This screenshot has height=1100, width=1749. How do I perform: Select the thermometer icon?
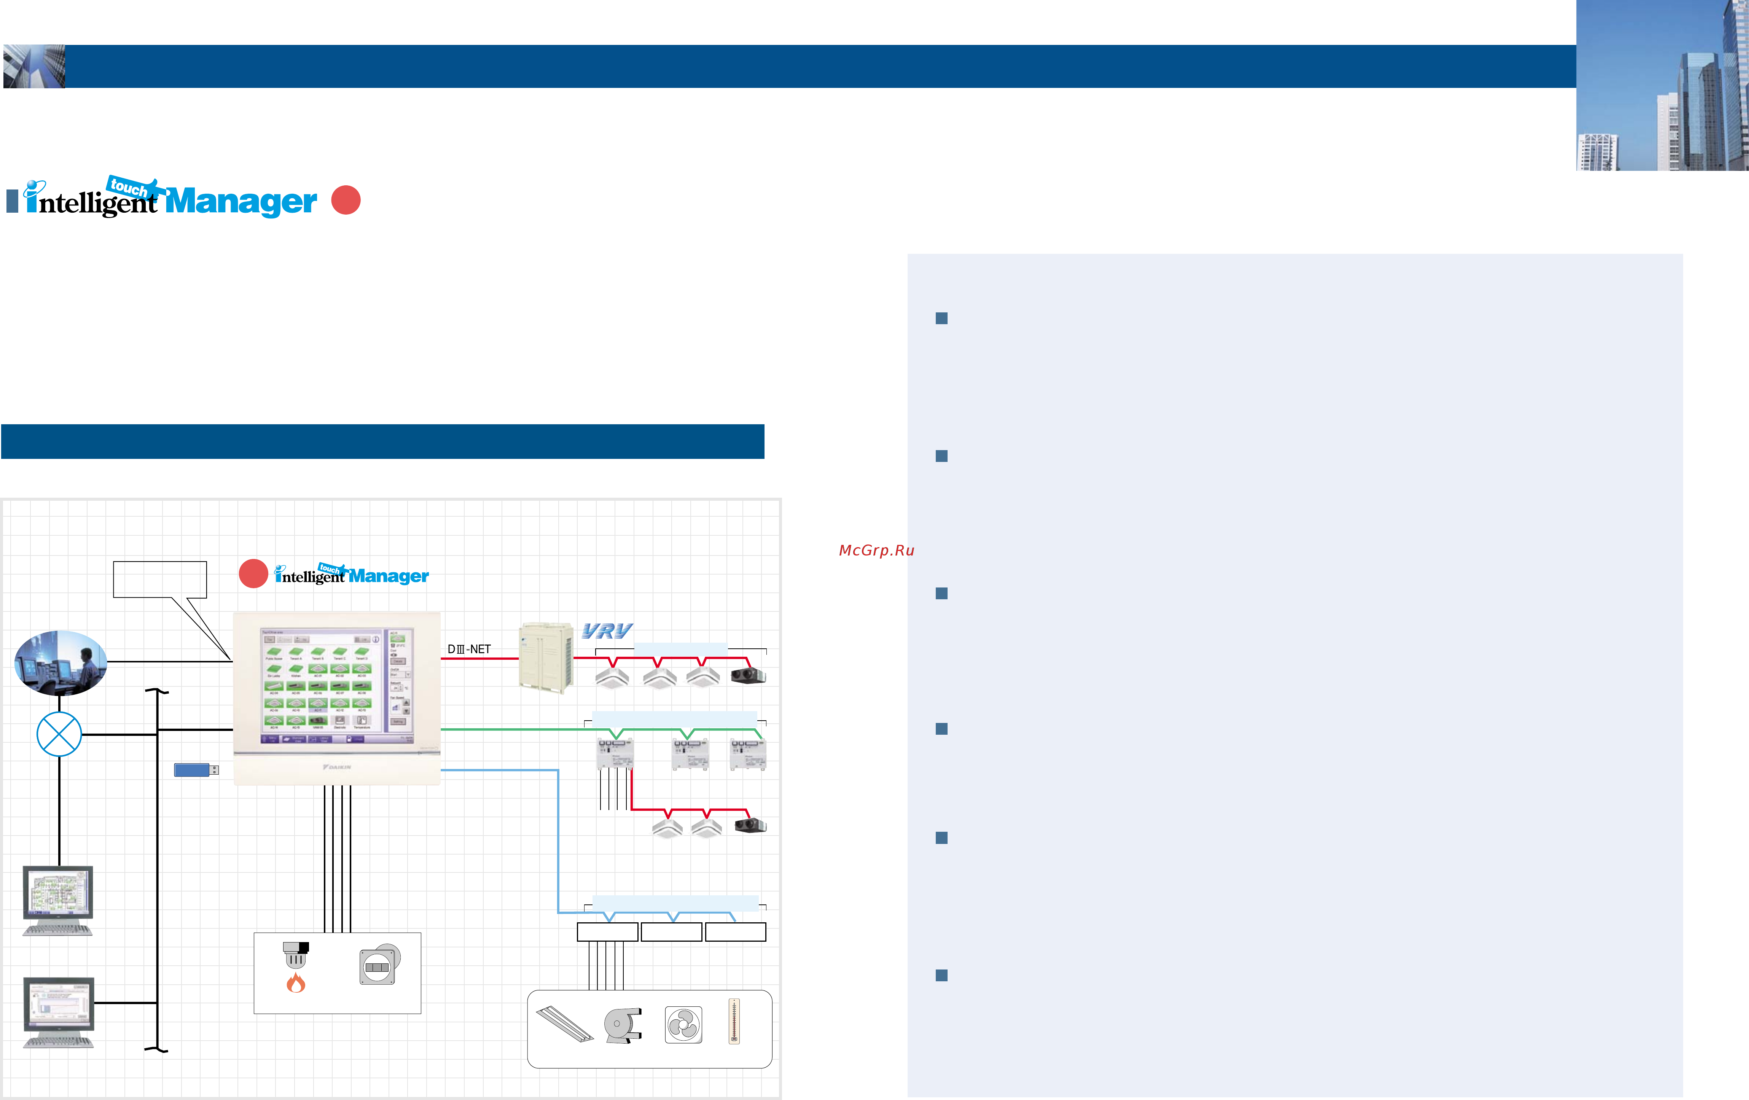pos(734,1022)
